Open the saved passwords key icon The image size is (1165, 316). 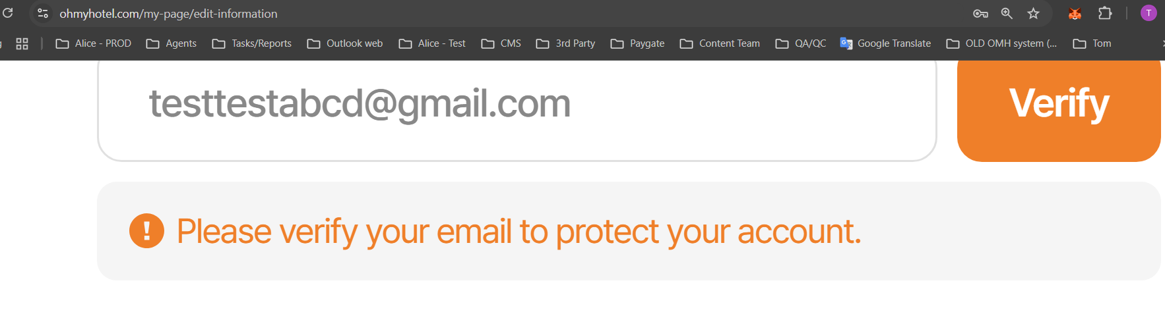click(x=980, y=13)
